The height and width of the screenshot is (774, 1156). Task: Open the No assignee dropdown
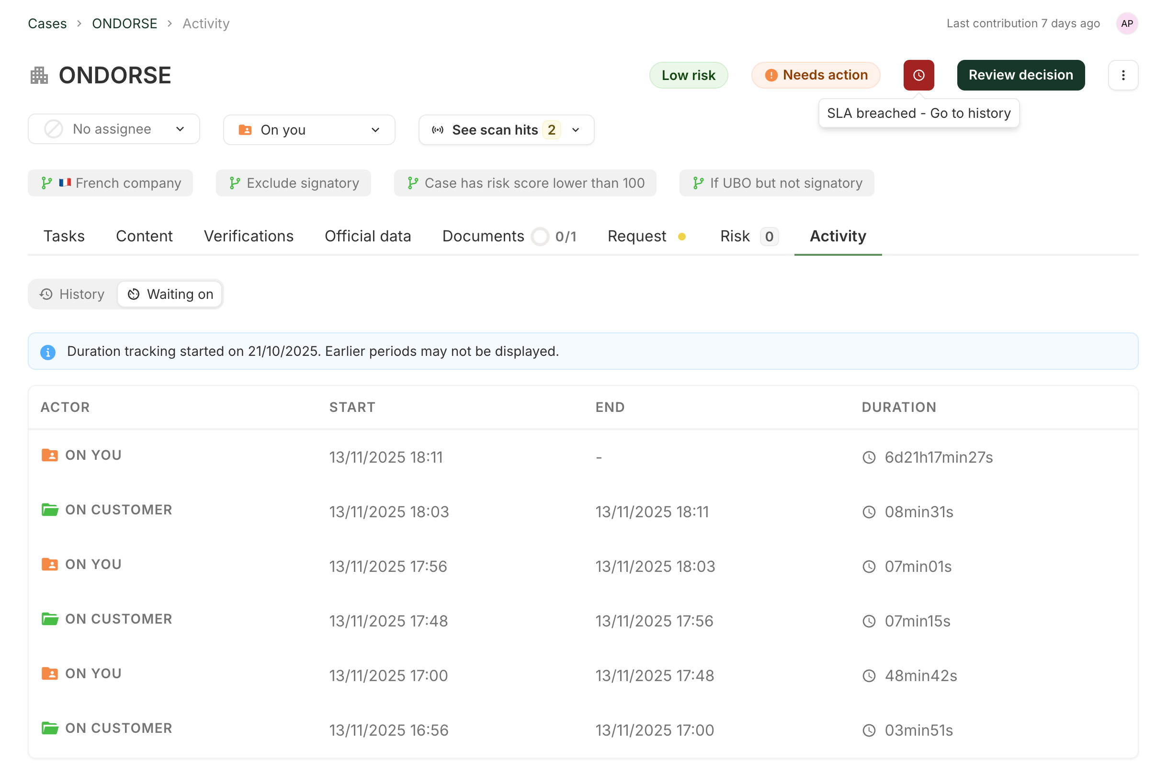tap(113, 129)
